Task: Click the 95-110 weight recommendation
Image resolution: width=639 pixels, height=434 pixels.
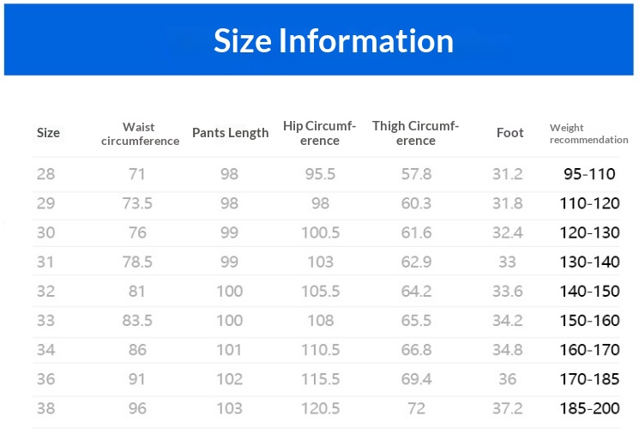Action: (589, 174)
